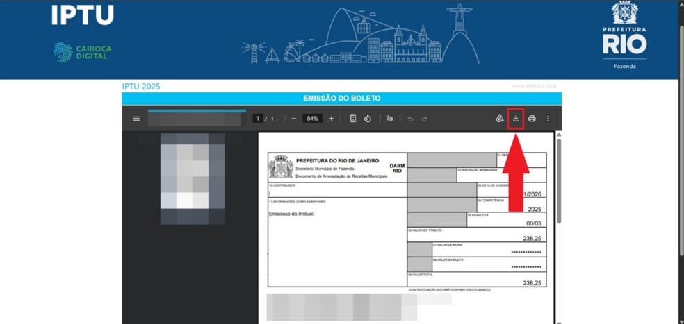
Task: Click the guia/cota value 00/03
Action: (x=534, y=223)
